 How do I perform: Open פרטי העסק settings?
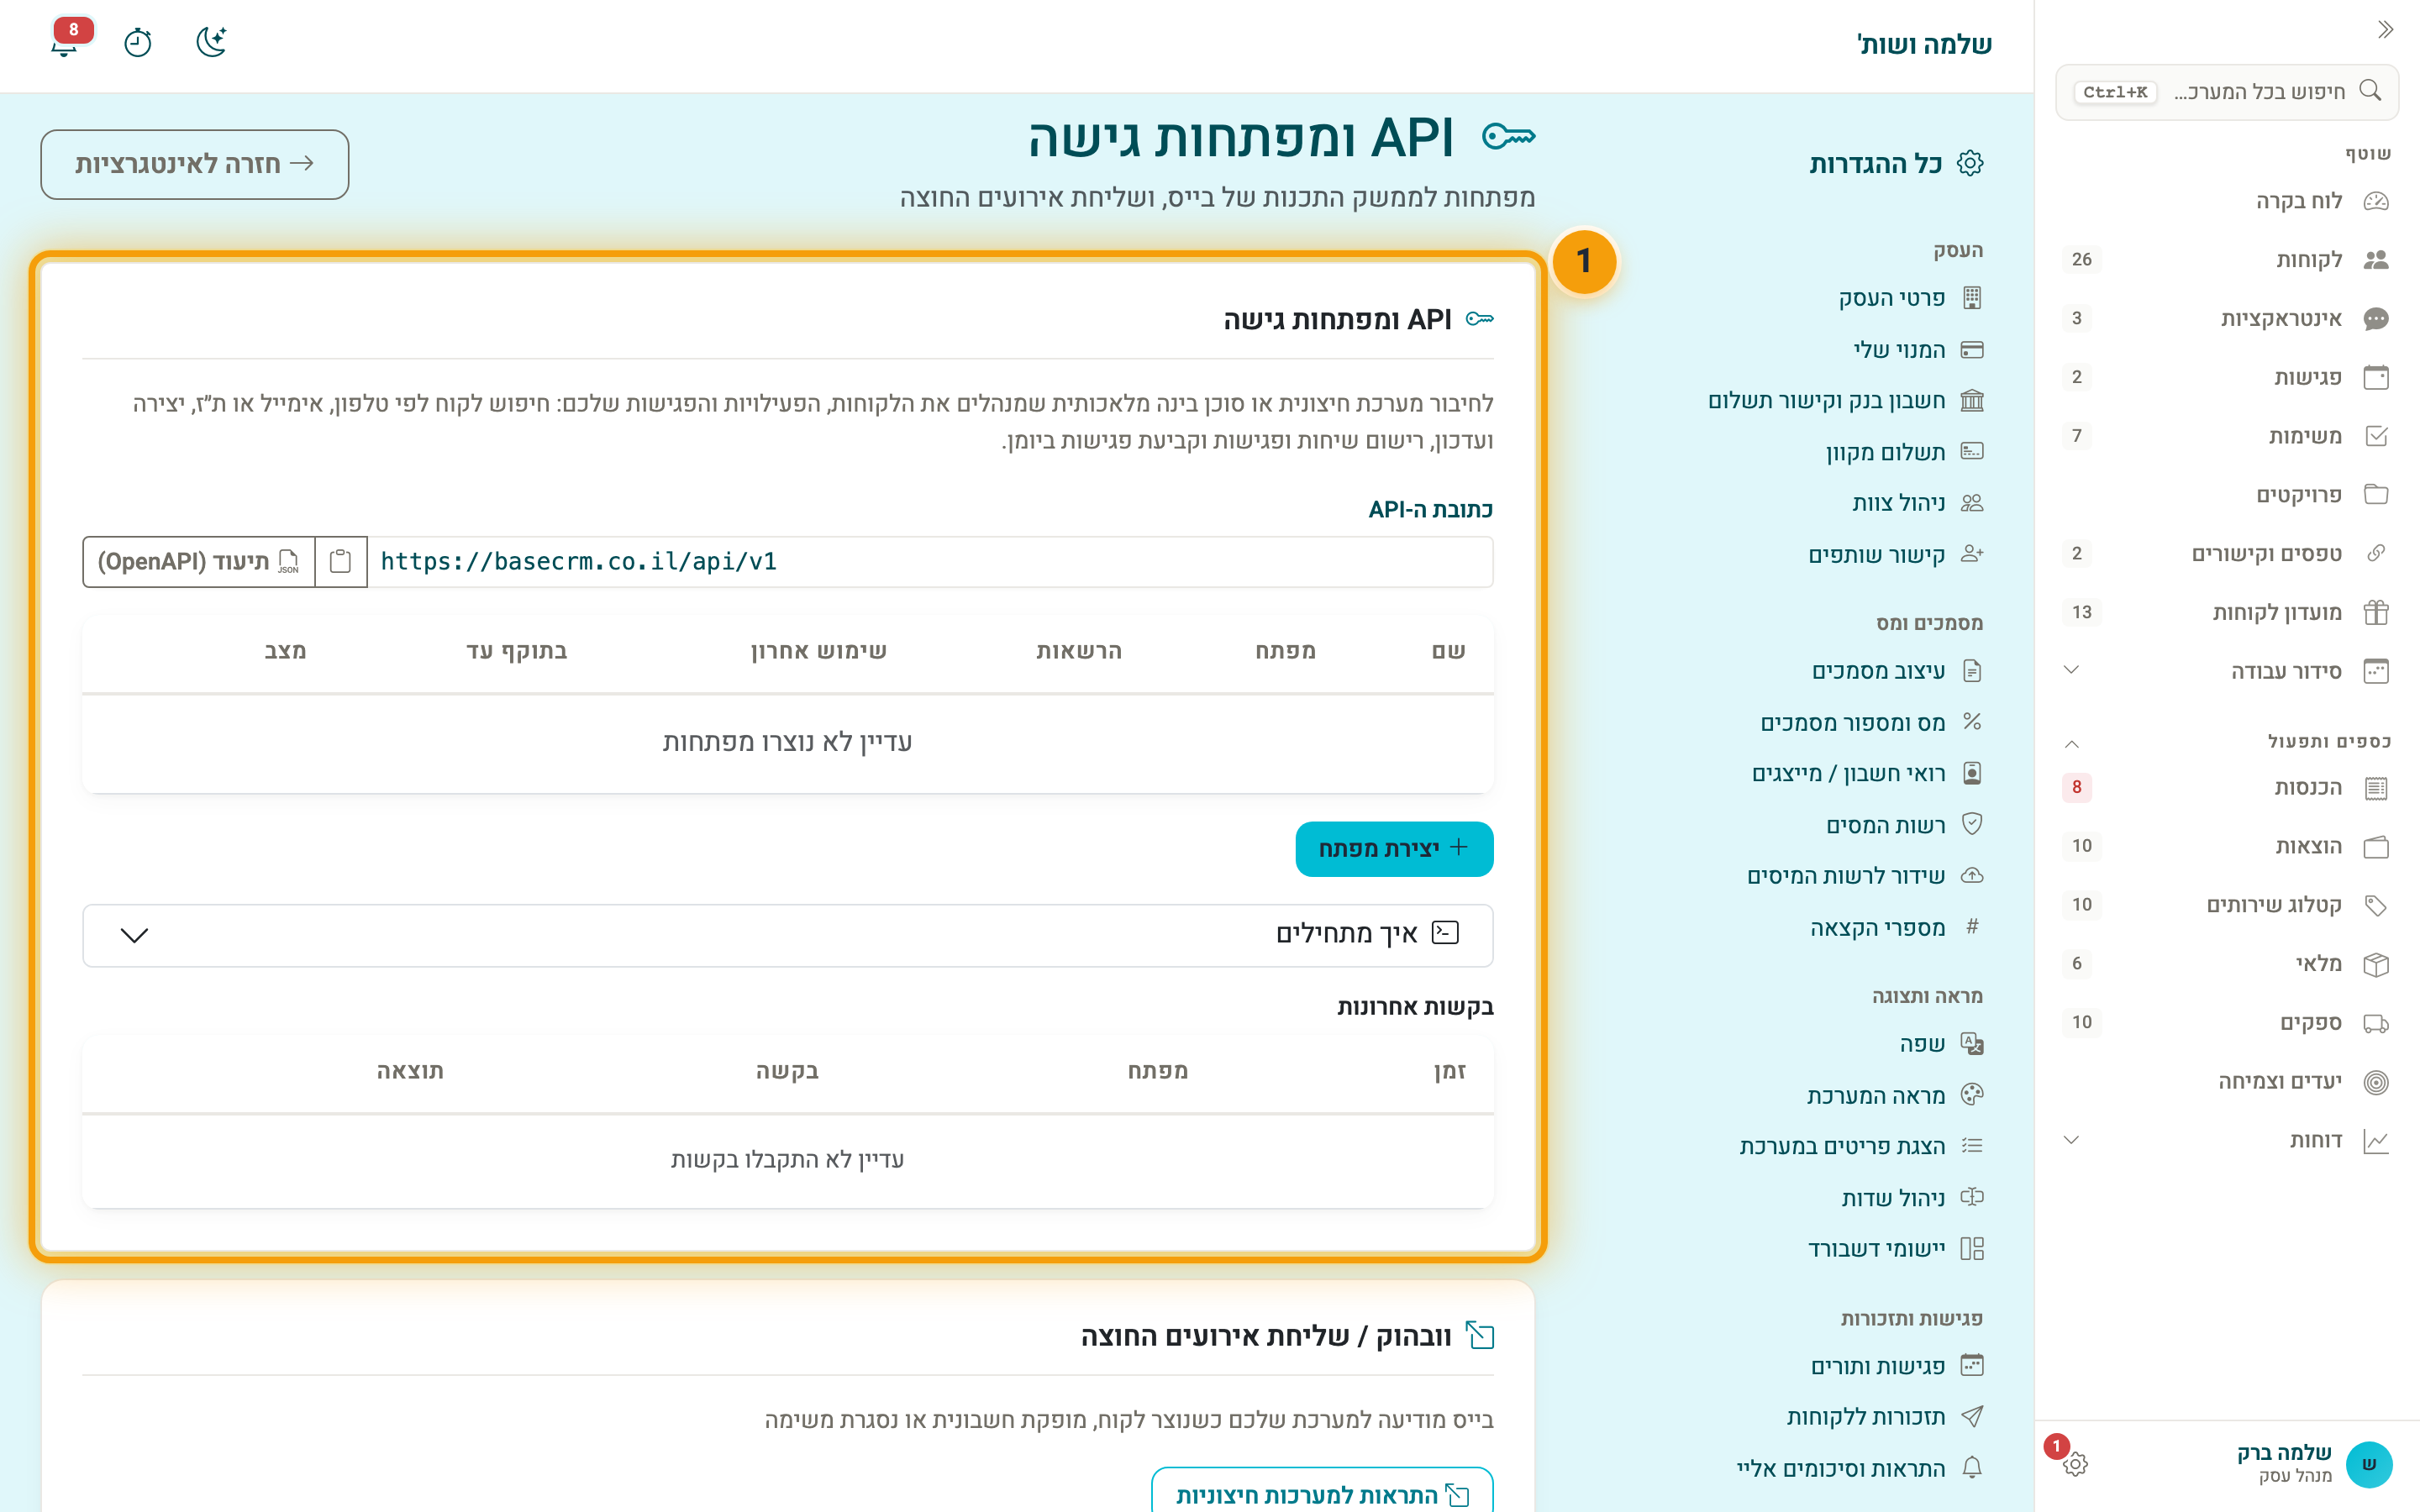point(1910,298)
